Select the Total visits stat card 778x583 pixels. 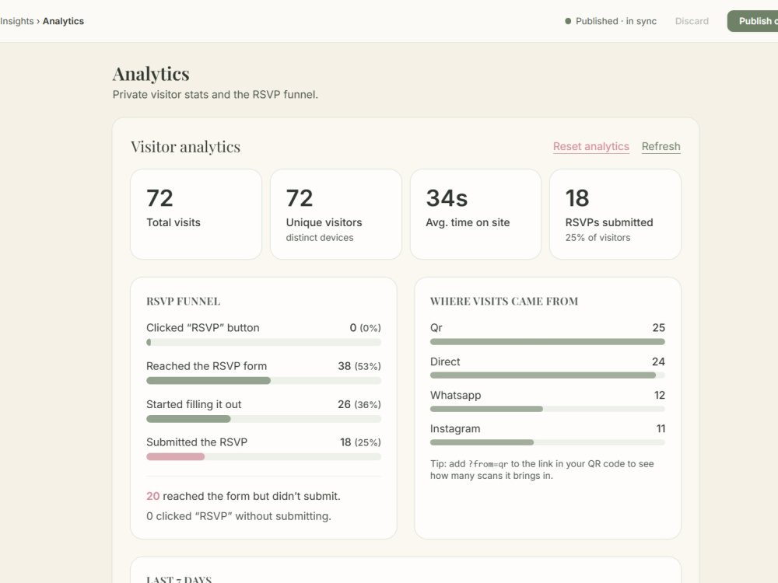(196, 215)
